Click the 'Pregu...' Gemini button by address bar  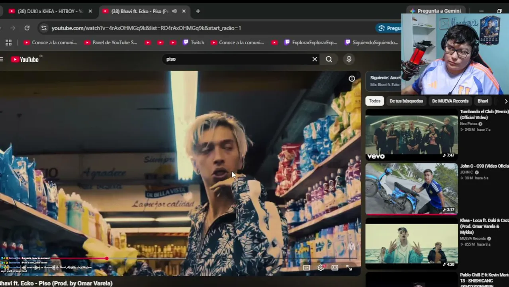click(x=389, y=28)
